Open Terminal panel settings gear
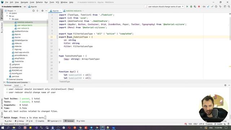 225,85
